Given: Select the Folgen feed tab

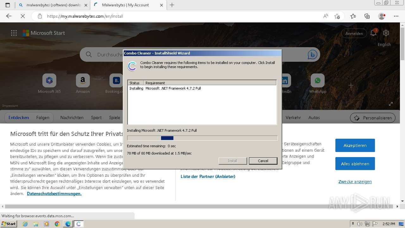Looking at the screenshot, I should (x=43, y=117).
